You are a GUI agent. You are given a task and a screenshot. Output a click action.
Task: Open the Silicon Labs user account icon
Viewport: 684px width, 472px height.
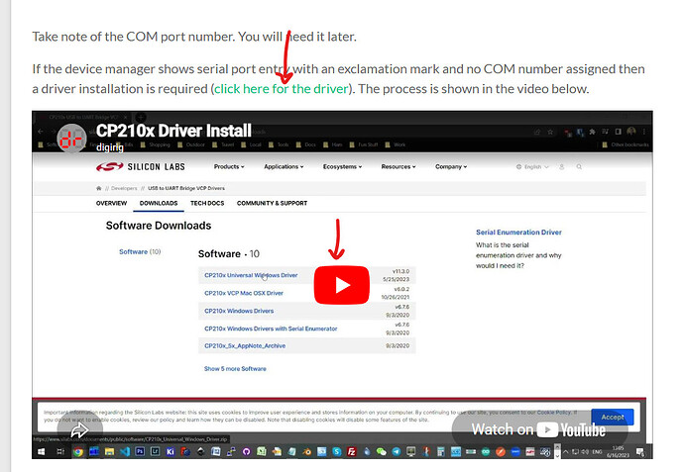point(562,167)
